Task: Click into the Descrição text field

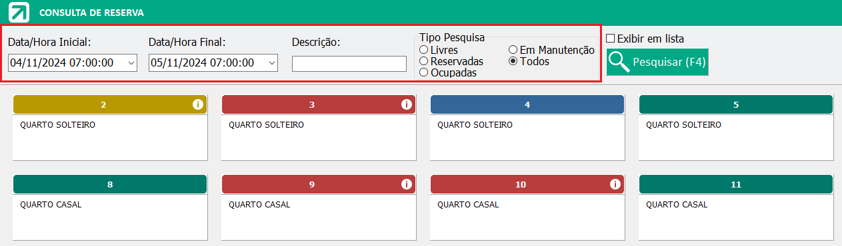Action: (349, 64)
